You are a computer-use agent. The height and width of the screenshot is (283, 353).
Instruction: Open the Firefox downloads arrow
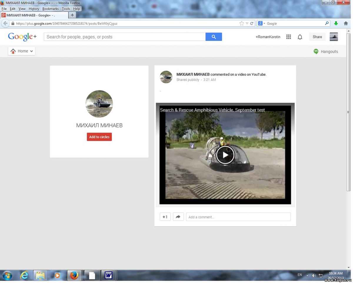336,23
